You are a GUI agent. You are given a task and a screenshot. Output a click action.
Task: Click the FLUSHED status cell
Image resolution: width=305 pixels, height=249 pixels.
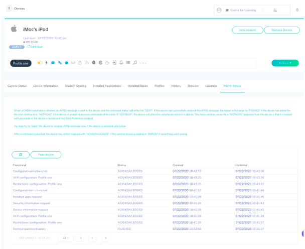124,229
